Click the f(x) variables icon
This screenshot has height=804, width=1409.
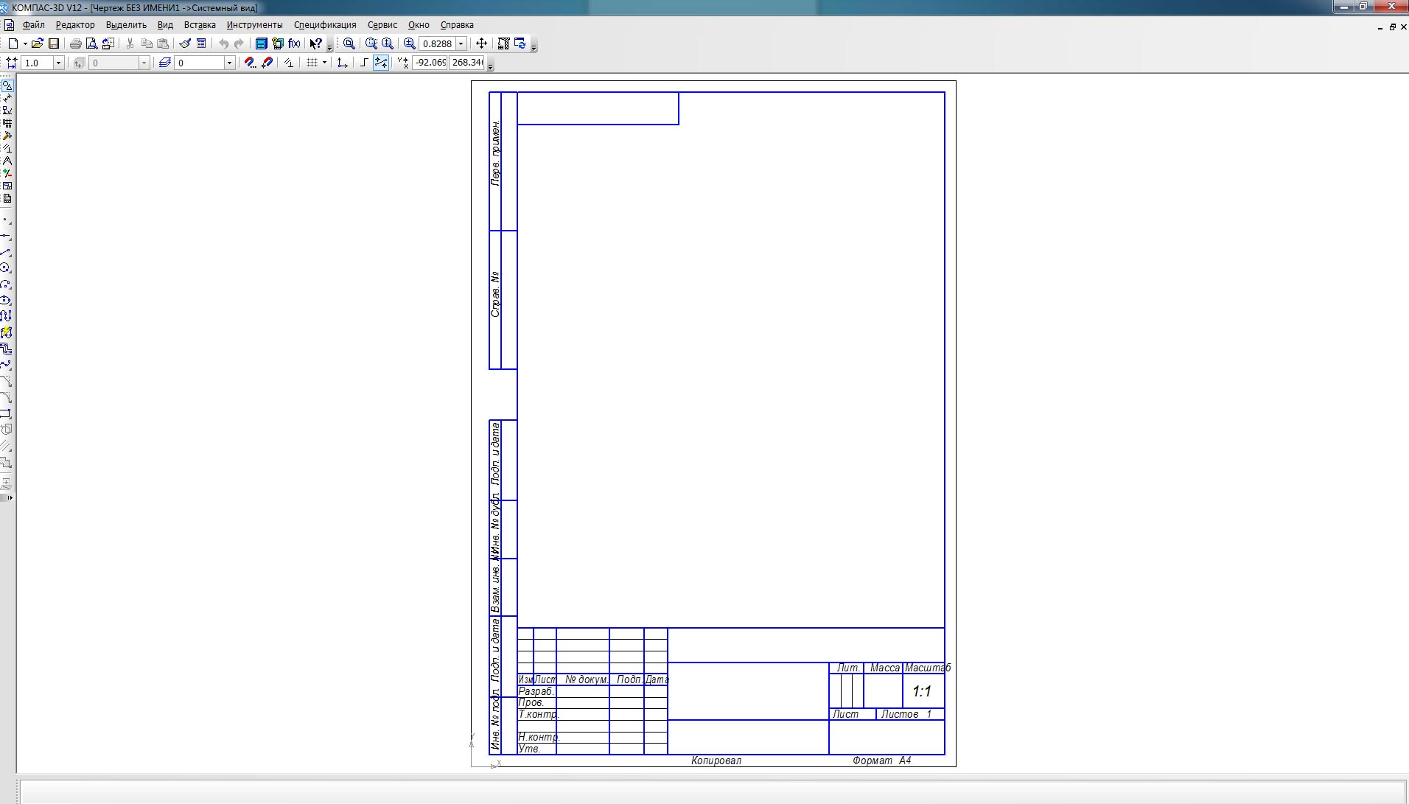[x=294, y=43]
